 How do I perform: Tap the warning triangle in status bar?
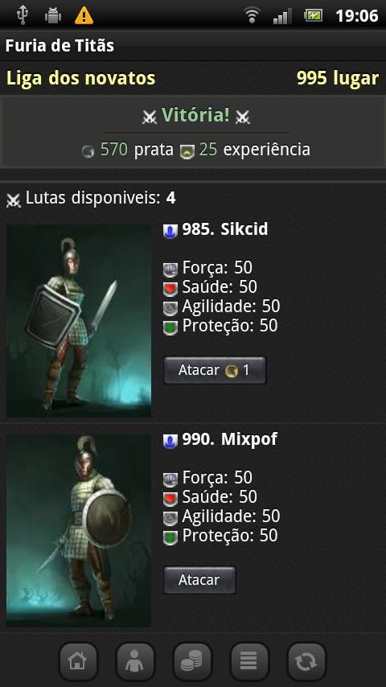pos(84,16)
